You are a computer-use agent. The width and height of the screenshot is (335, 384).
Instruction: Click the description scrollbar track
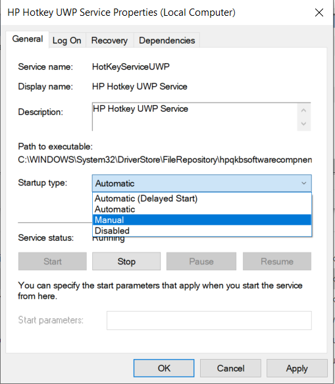(304, 117)
